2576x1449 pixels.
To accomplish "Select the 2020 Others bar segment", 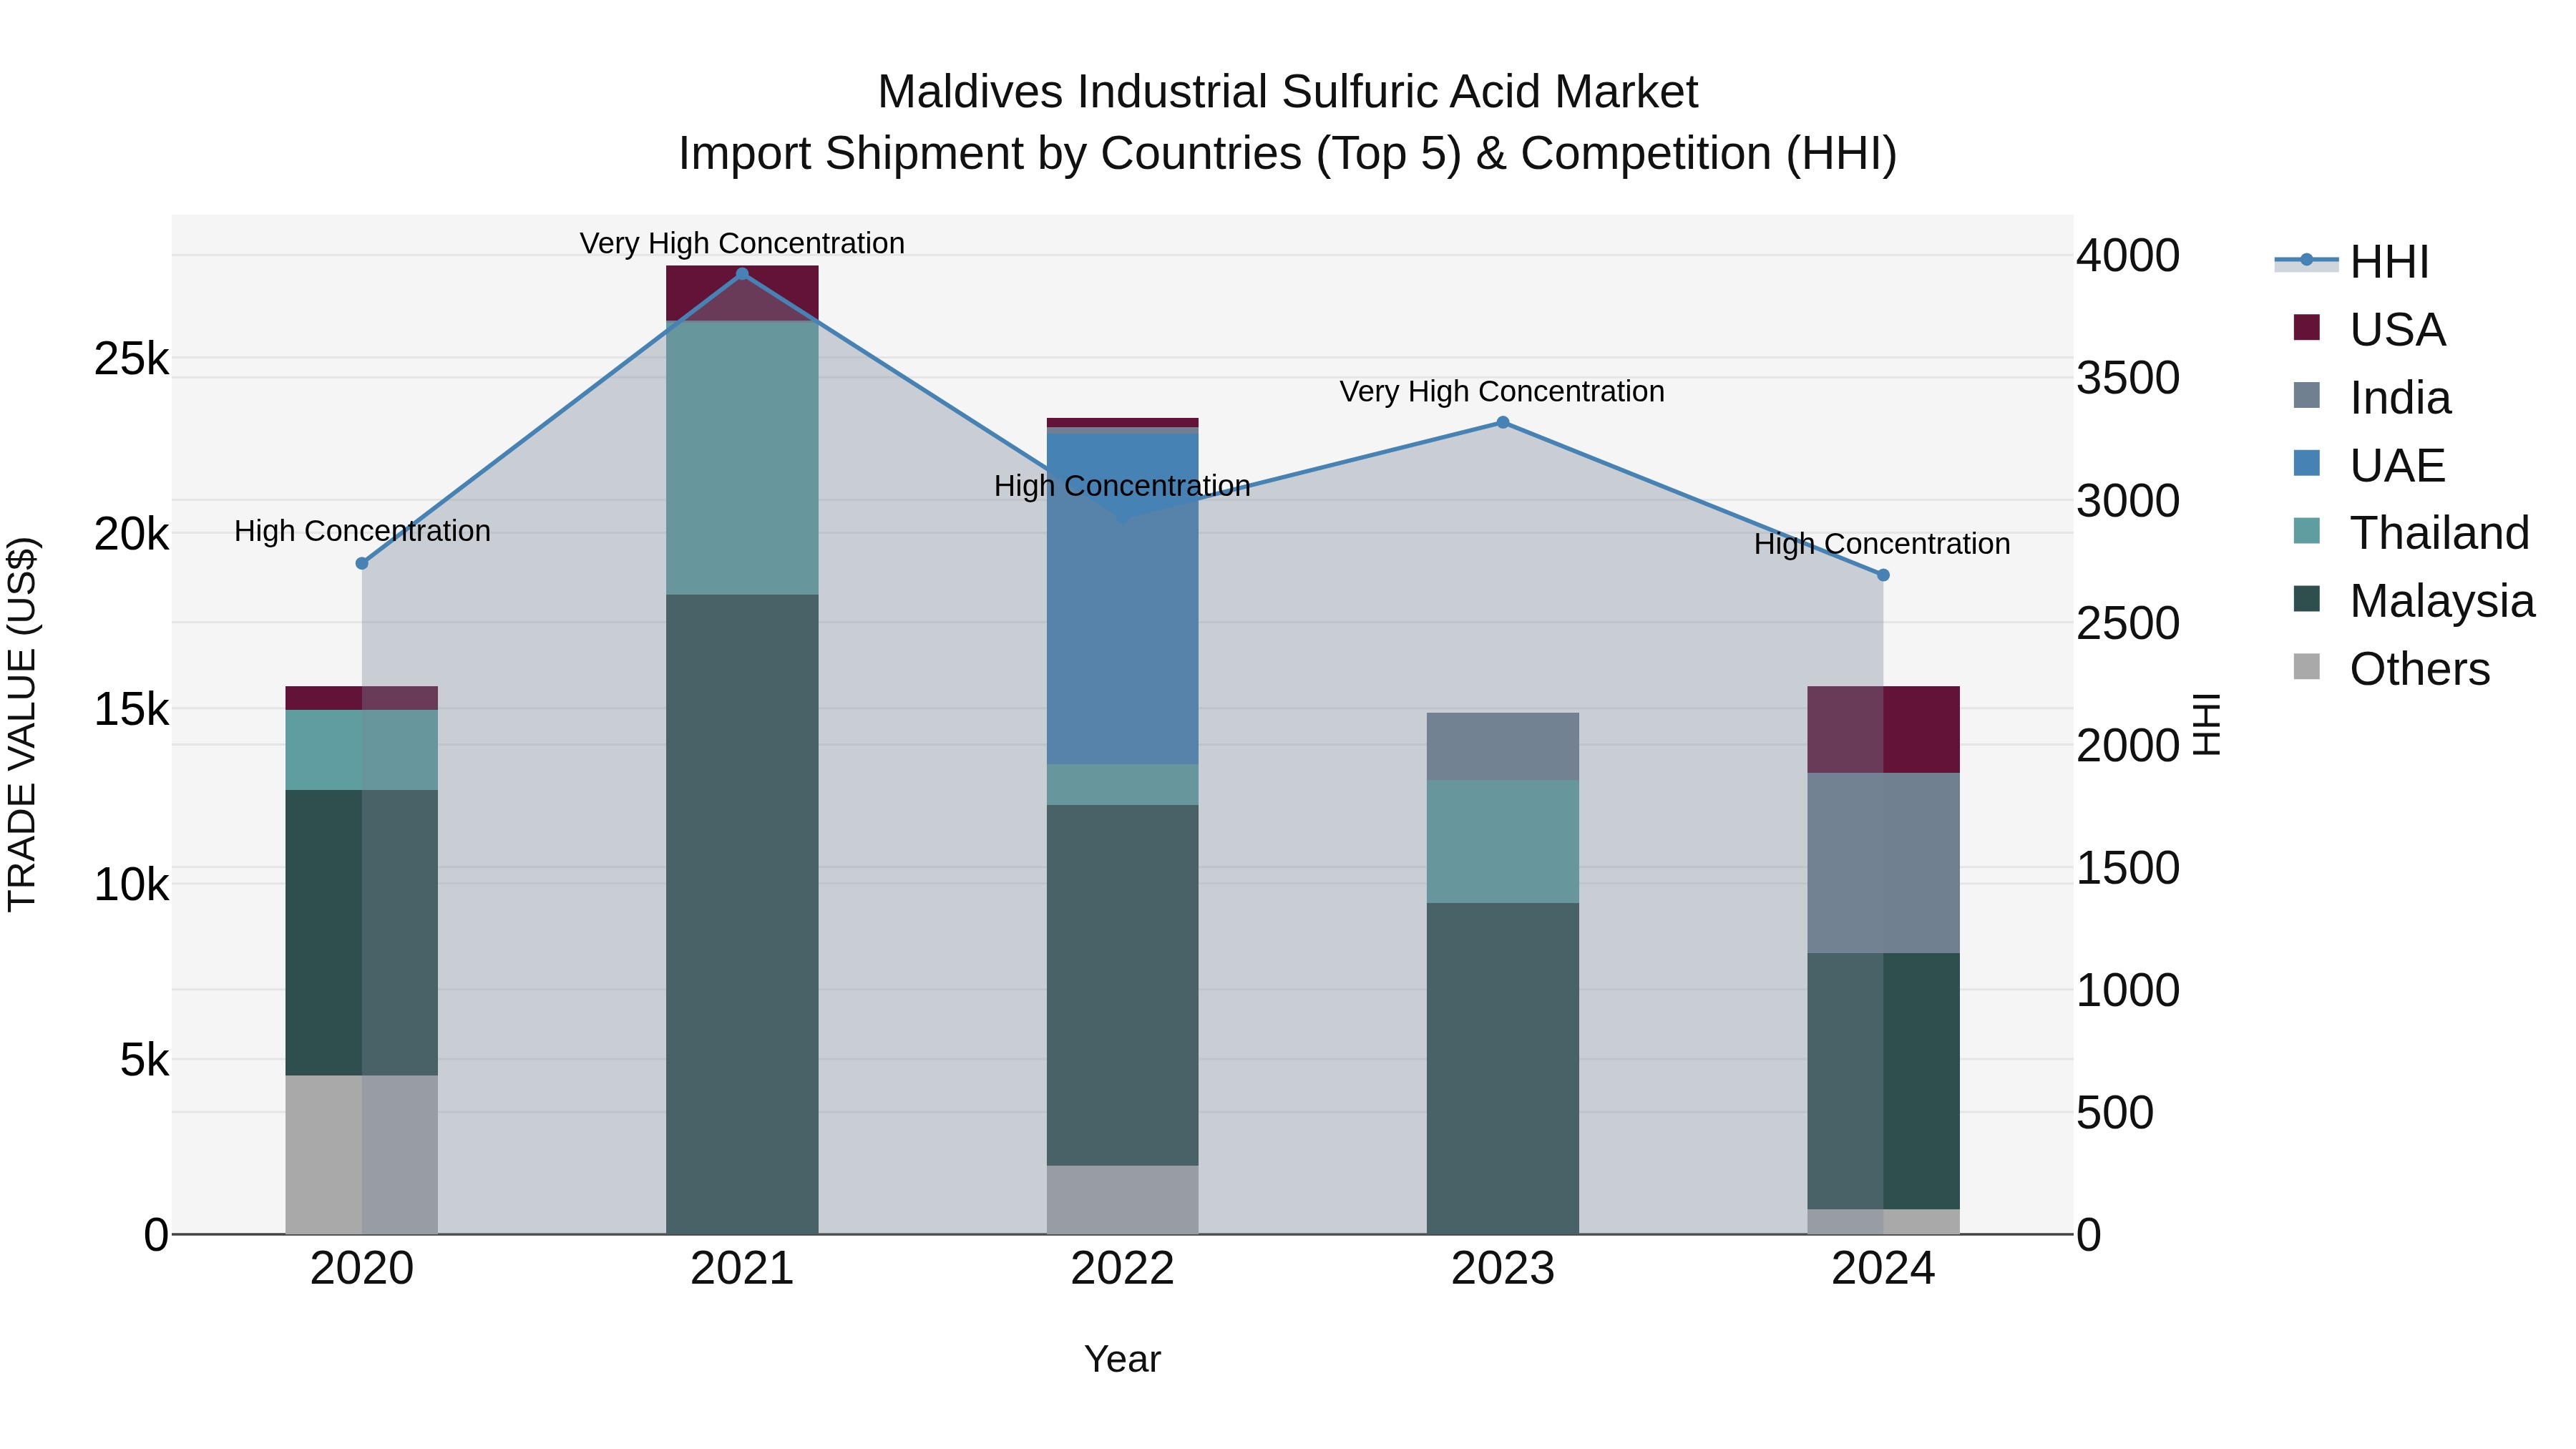I will point(362,1155).
